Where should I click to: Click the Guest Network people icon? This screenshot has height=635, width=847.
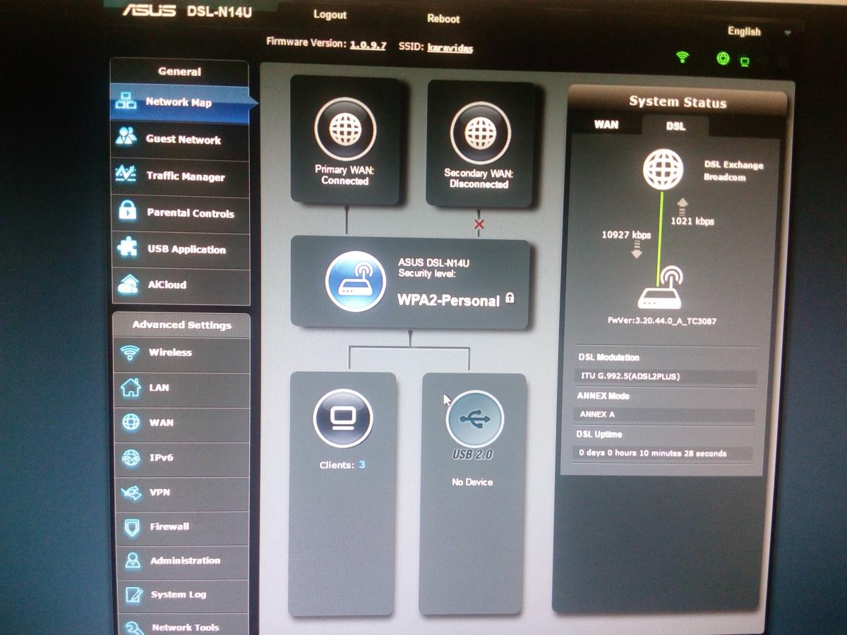126,137
